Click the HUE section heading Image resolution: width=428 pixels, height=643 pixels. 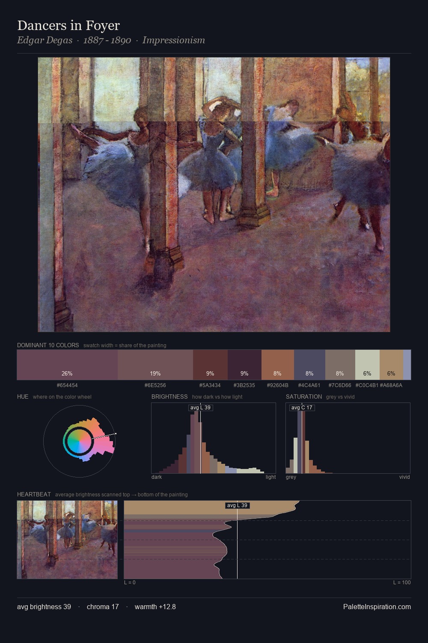(x=23, y=397)
